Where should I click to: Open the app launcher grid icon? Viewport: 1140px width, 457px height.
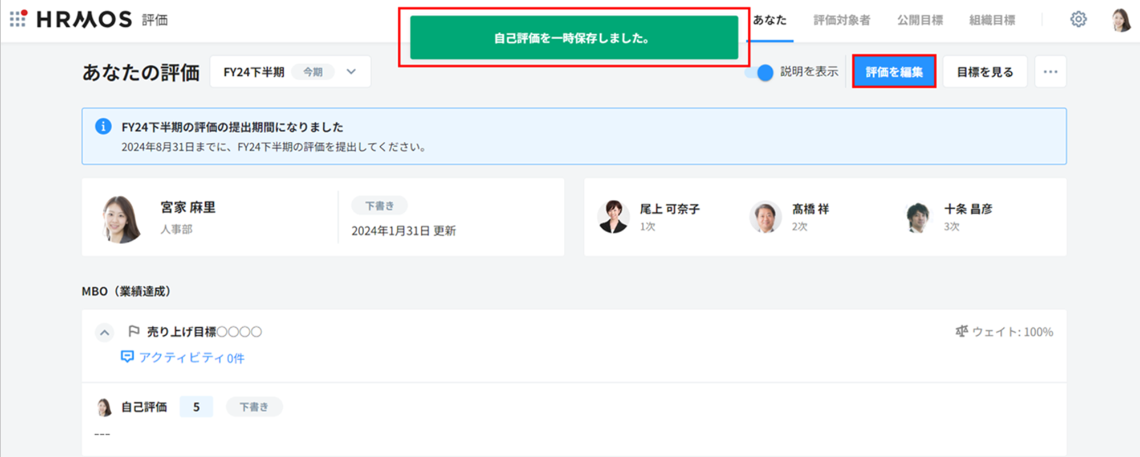(18, 19)
